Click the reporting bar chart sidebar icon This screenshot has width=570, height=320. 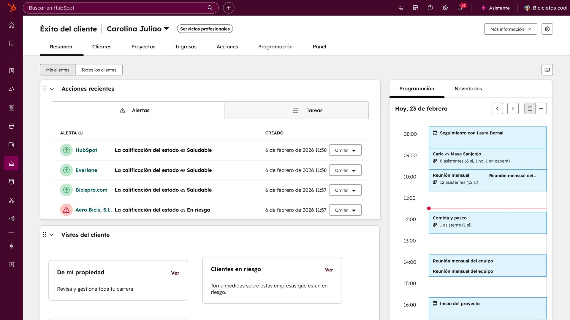(11, 219)
